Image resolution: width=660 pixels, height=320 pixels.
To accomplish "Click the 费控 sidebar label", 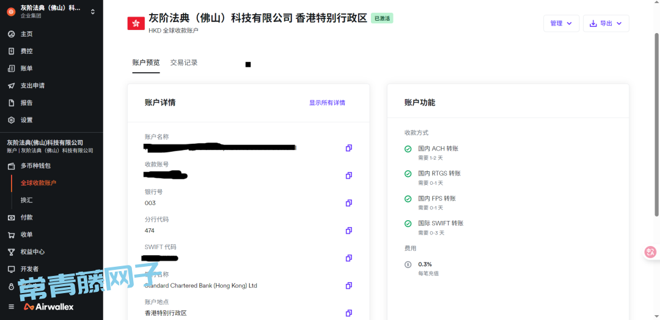I will pyautogui.click(x=26, y=51).
